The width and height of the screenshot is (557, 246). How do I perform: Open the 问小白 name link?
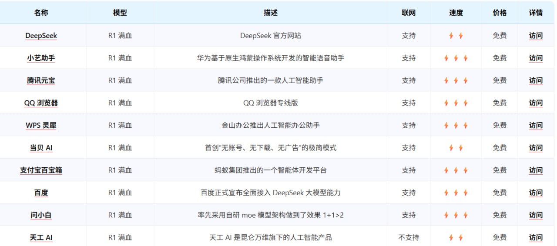41,215
